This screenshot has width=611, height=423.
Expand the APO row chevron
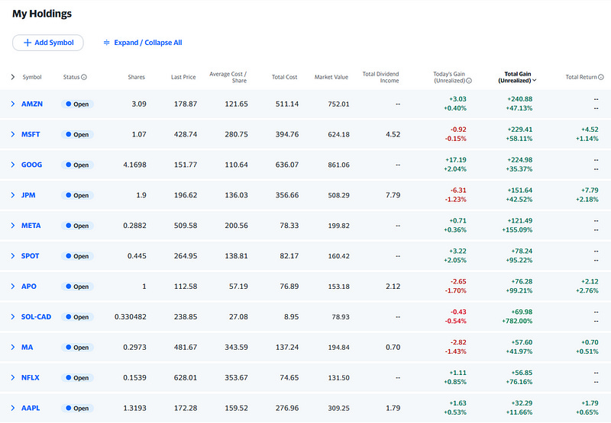pos(13,286)
